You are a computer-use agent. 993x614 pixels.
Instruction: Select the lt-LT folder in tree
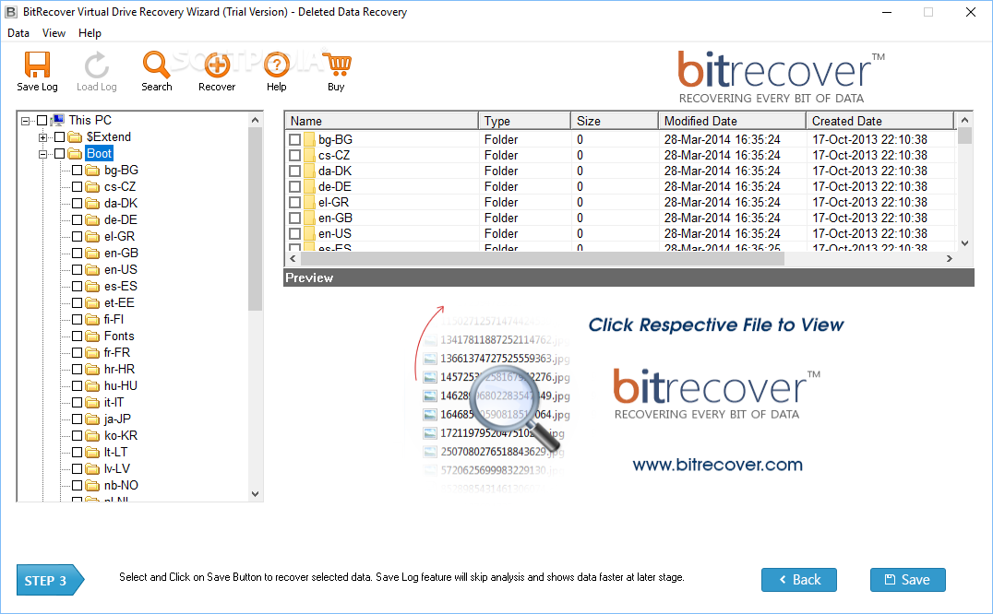tap(115, 452)
